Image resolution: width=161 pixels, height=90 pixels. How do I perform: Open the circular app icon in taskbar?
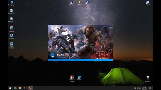25,88
